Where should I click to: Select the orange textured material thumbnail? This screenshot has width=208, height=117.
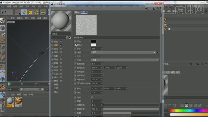click(x=19, y=101)
